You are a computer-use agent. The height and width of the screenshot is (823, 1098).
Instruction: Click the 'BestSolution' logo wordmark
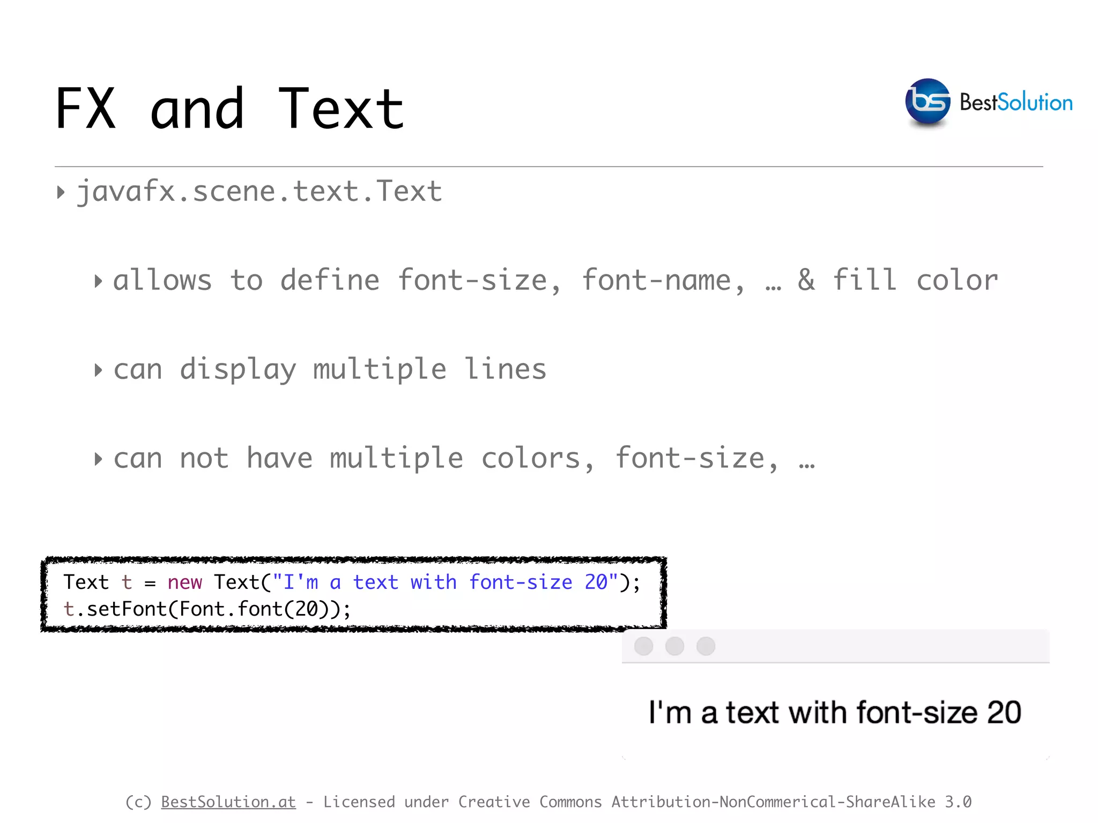[1016, 102]
